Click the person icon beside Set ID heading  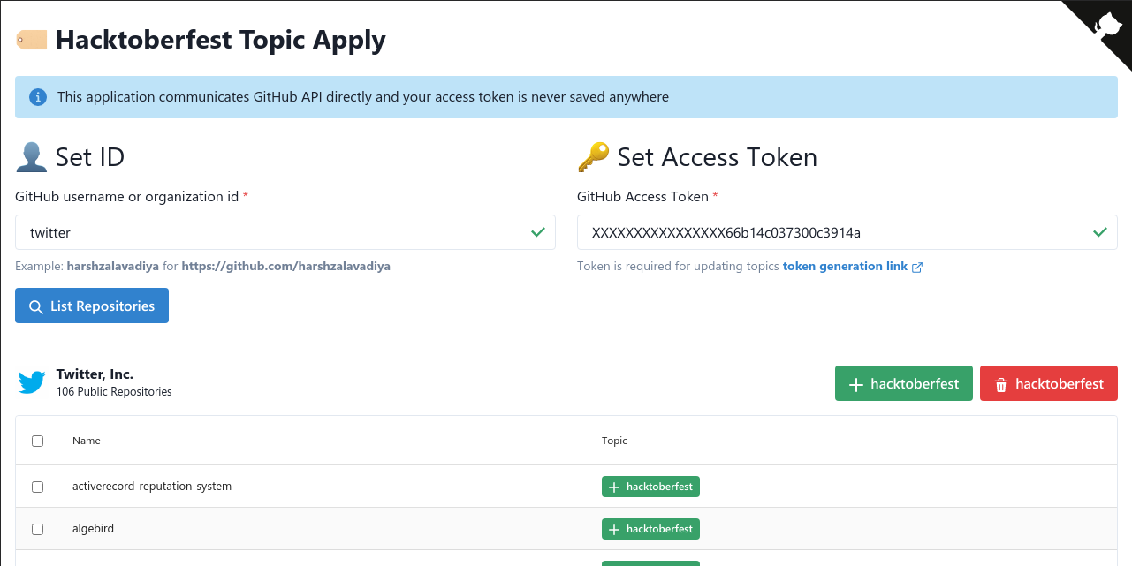31,156
